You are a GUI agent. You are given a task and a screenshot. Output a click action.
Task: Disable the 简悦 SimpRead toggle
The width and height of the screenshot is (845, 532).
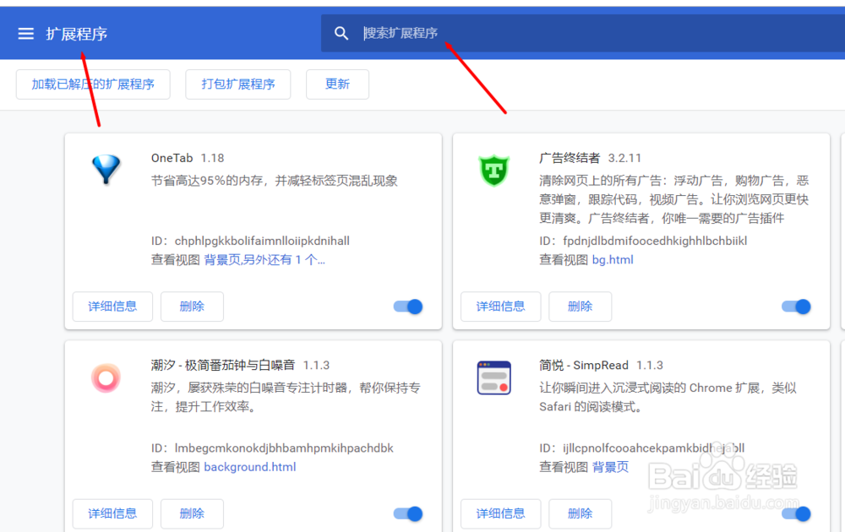pyautogui.click(x=796, y=514)
